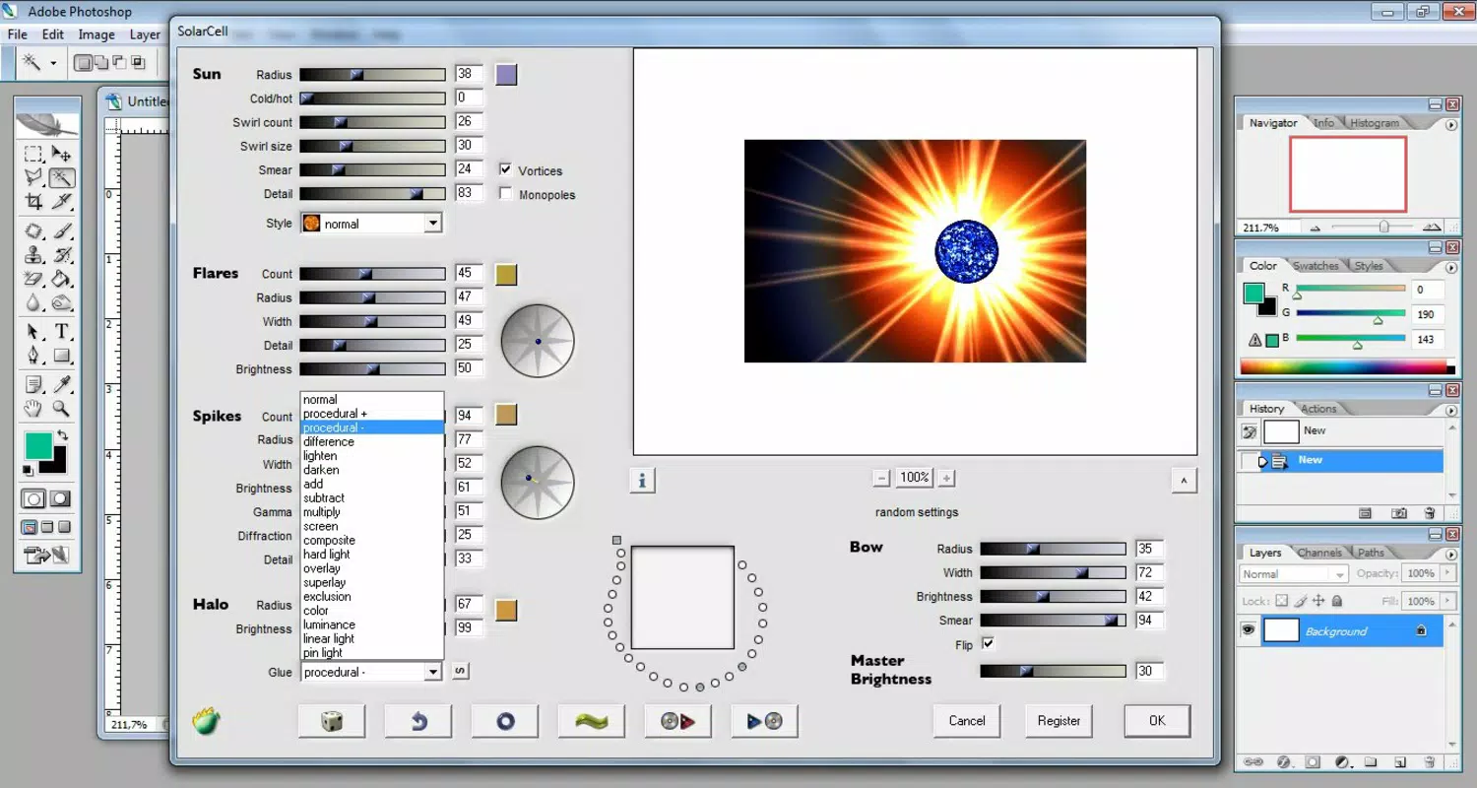The height and width of the screenshot is (788, 1477).
Task: Click the Register button
Action: tap(1060, 721)
